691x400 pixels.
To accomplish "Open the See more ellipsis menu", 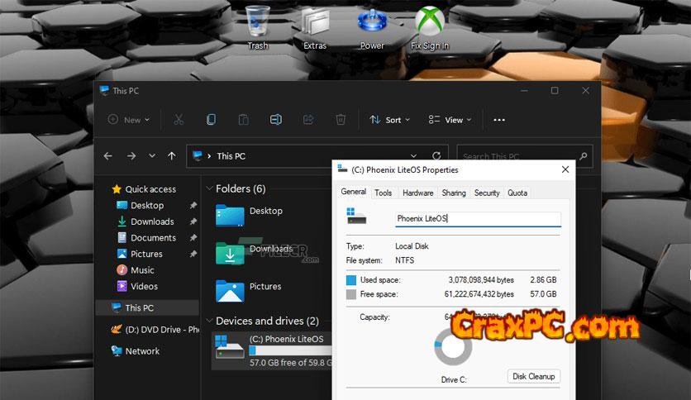I will tap(498, 120).
